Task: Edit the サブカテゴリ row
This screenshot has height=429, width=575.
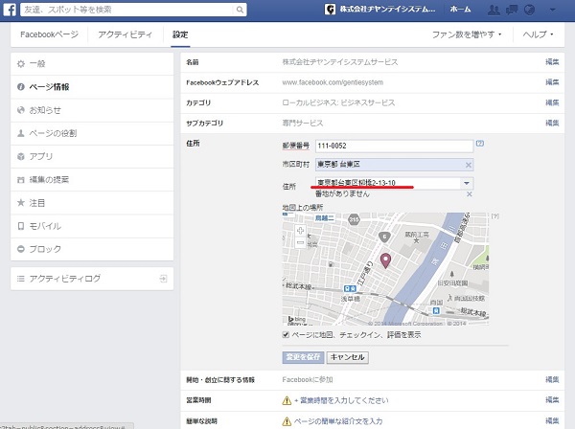Action: (552, 123)
